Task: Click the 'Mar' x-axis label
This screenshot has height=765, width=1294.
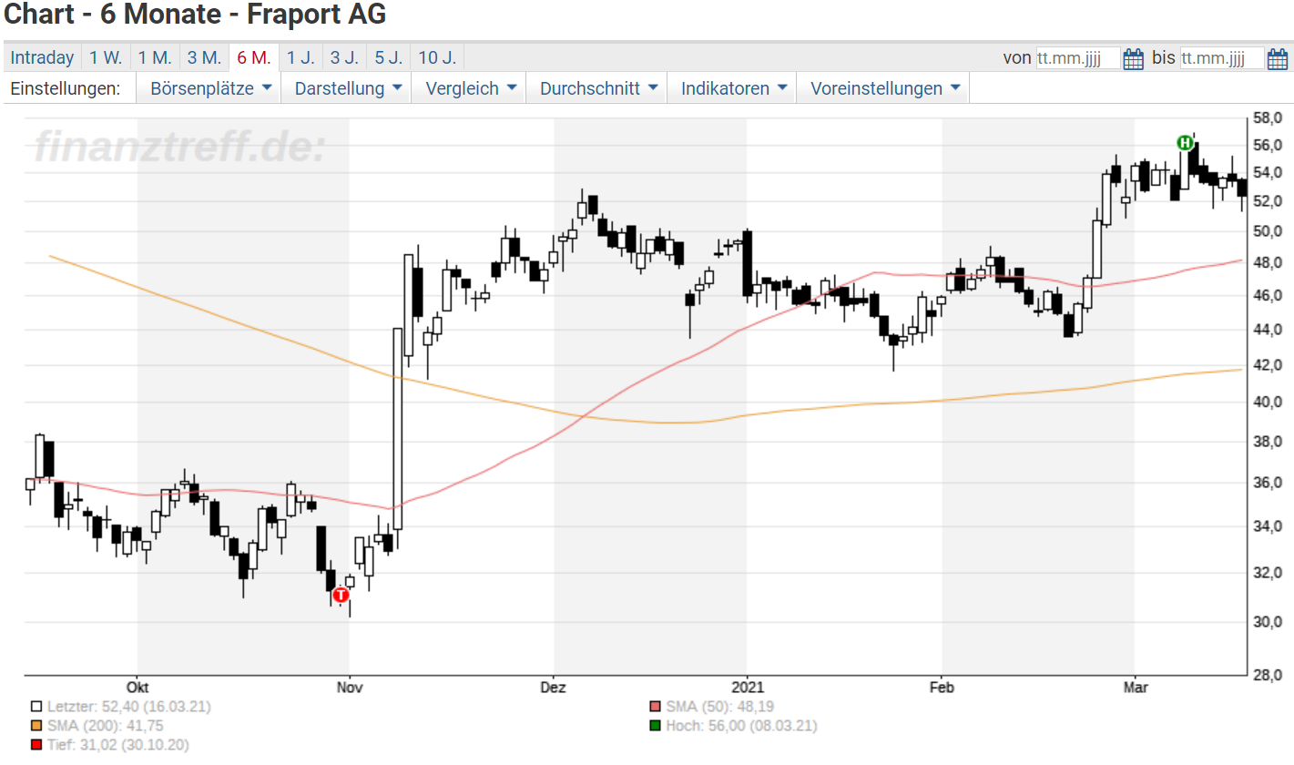Action: (1134, 687)
